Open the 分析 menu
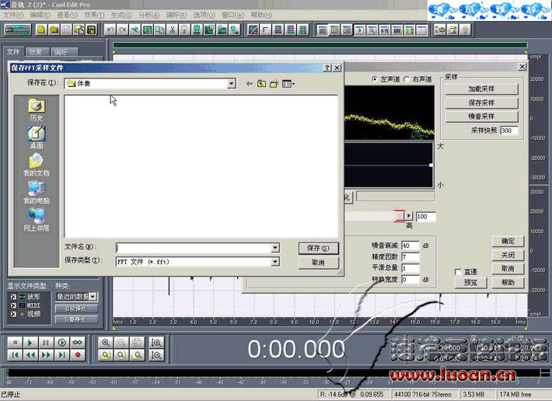The width and height of the screenshot is (552, 401). (x=148, y=15)
